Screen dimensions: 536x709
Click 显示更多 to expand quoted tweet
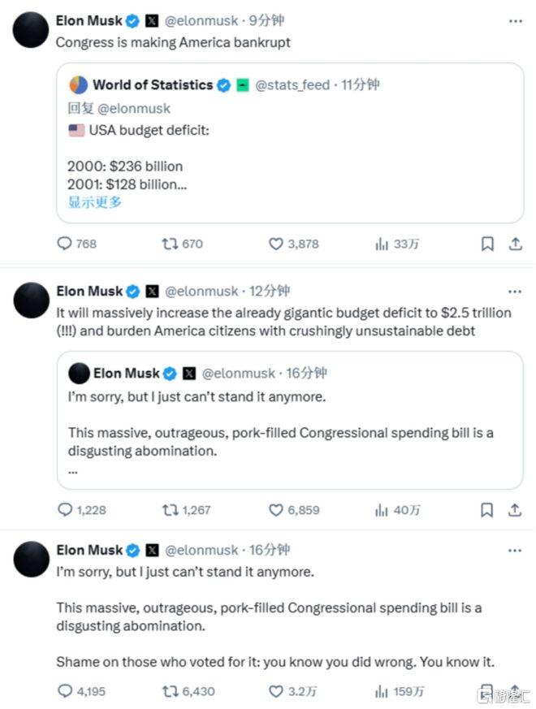pos(95,202)
